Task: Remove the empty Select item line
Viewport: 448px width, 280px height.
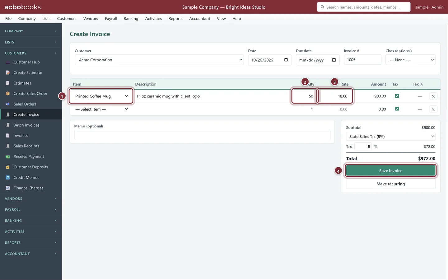Action: [433, 109]
